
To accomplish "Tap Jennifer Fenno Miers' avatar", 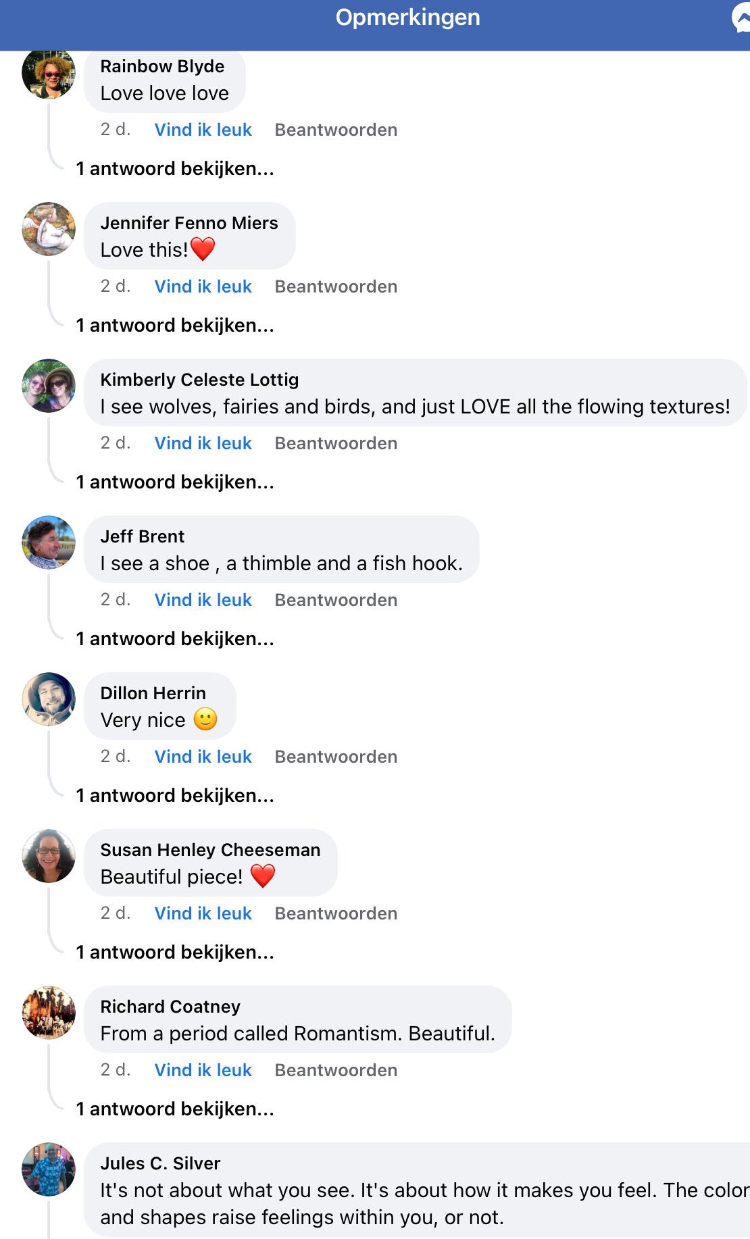I will pyautogui.click(x=49, y=229).
